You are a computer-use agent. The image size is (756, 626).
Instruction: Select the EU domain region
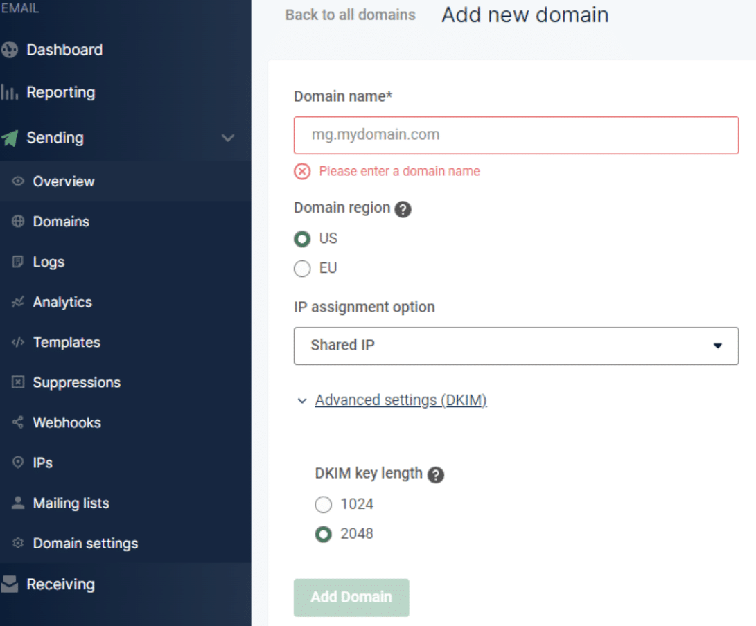click(302, 269)
